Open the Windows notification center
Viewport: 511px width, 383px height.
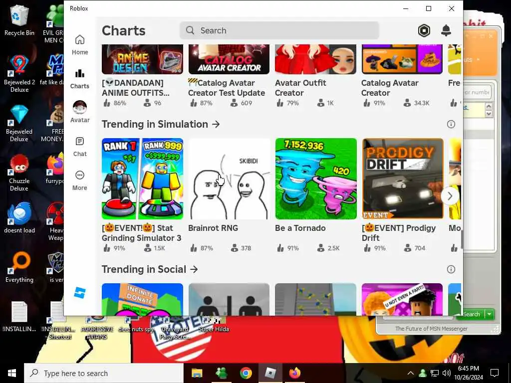495,373
